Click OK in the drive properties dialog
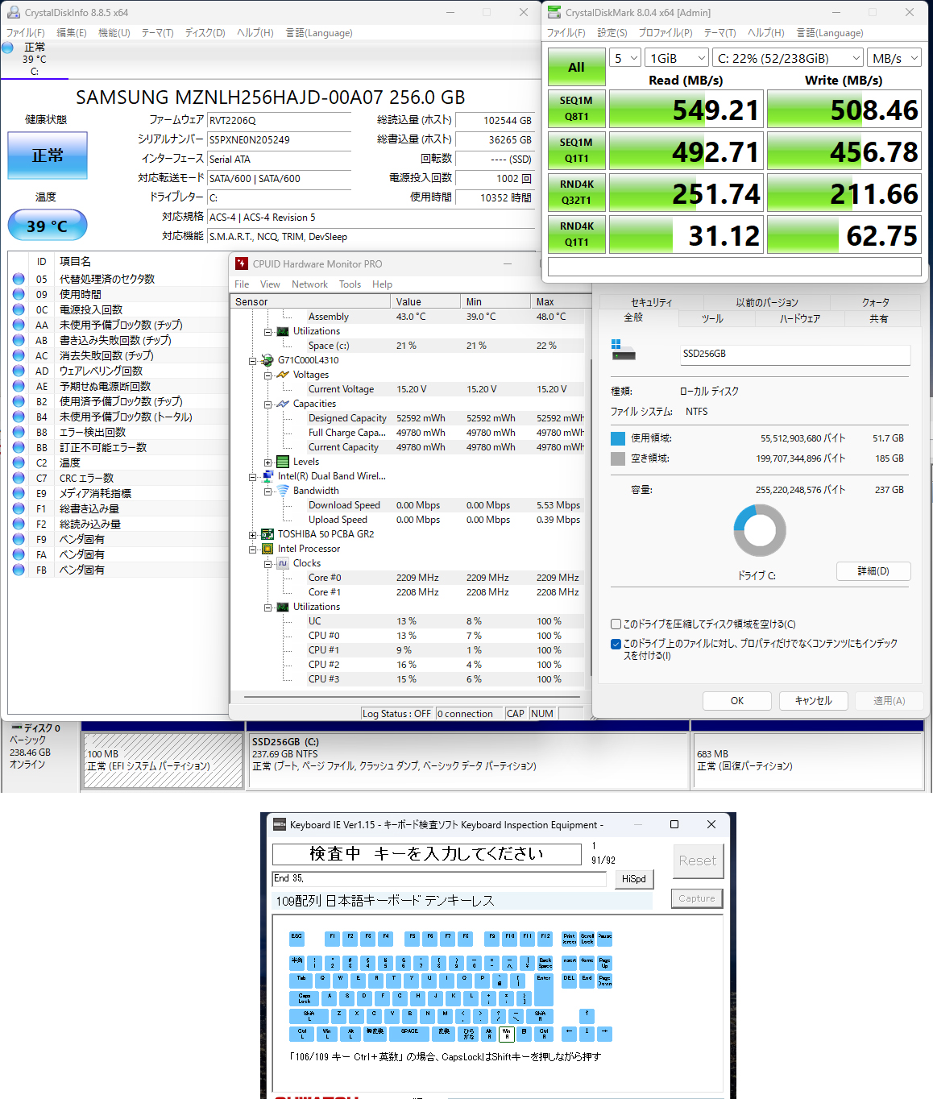This screenshot has height=1099, width=933. tap(736, 701)
